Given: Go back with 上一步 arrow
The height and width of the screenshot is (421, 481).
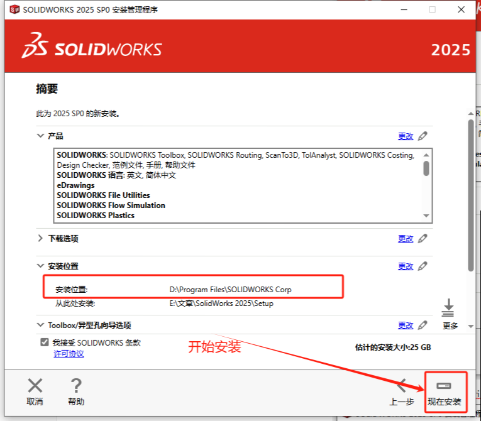Looking at the screenshot, I should click(402, 385).
